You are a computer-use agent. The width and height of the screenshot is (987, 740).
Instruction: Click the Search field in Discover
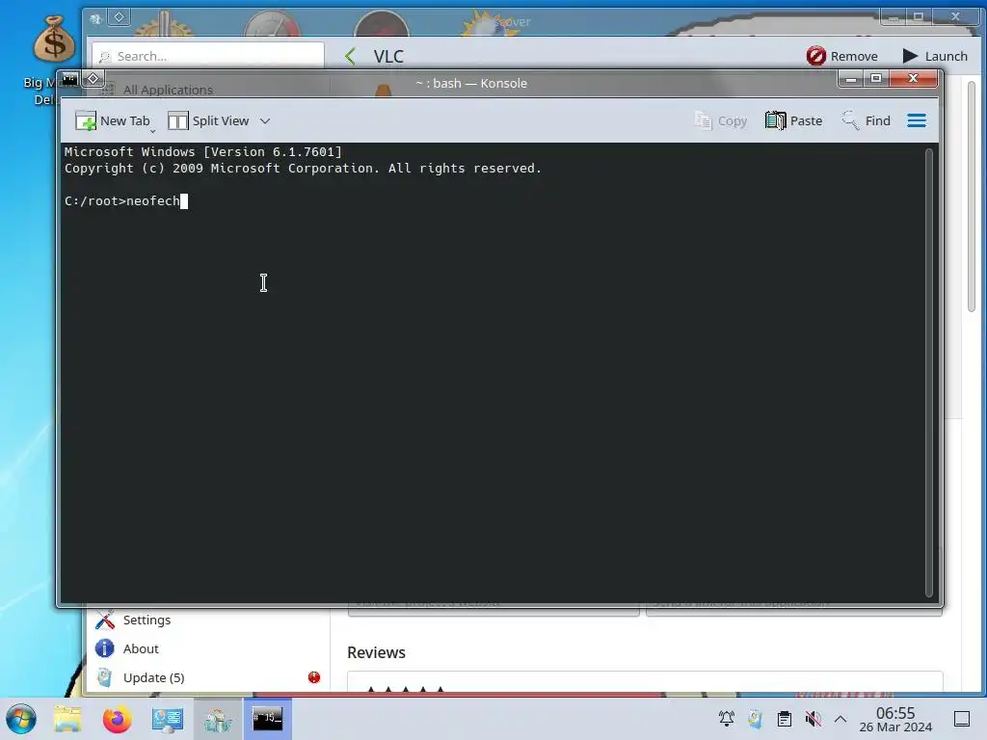[x=208, y=56]
